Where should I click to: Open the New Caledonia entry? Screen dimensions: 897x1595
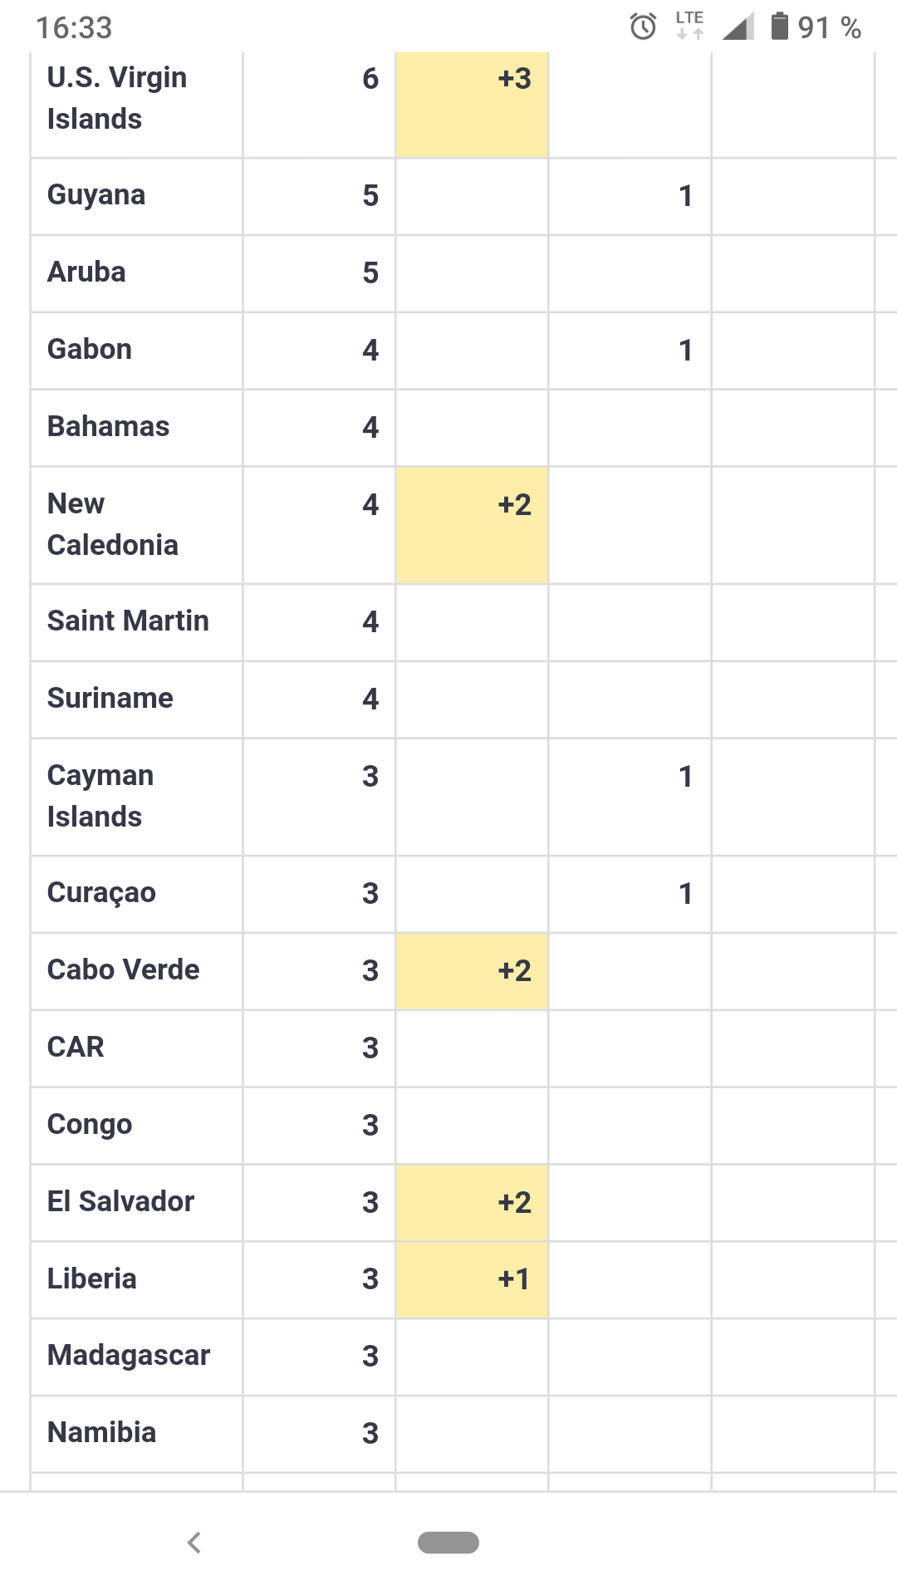click(112, 524)
